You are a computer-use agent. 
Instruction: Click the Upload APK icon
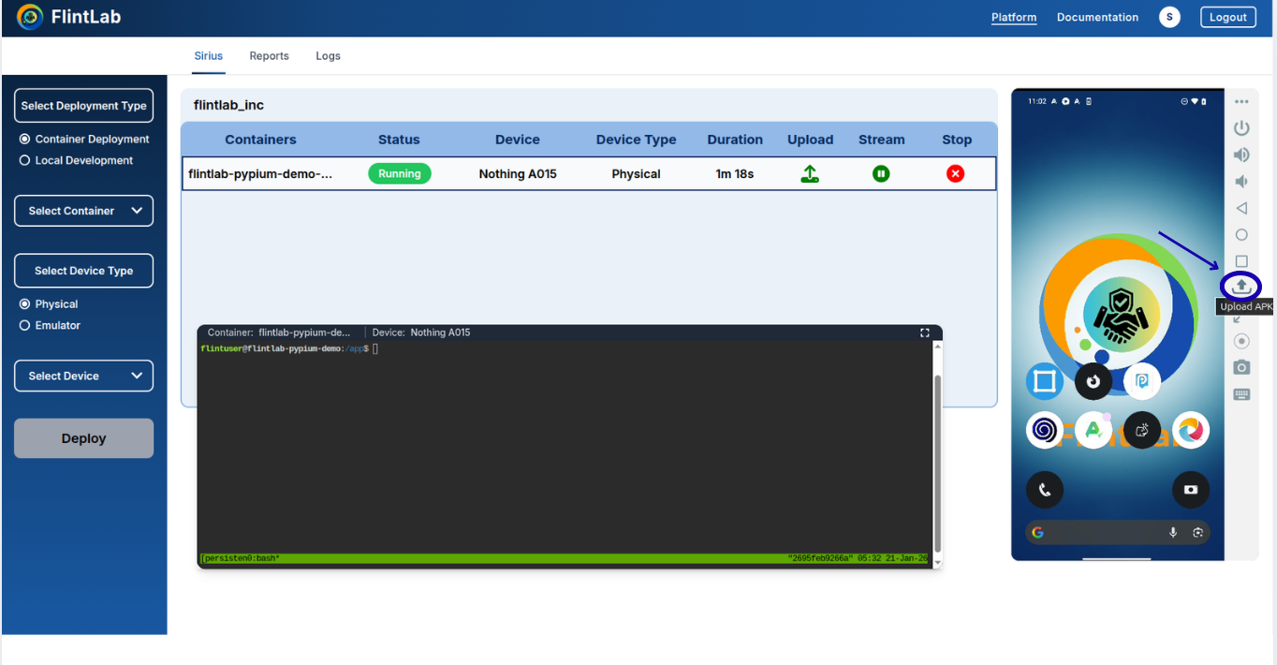click(x=1241, y=286)
